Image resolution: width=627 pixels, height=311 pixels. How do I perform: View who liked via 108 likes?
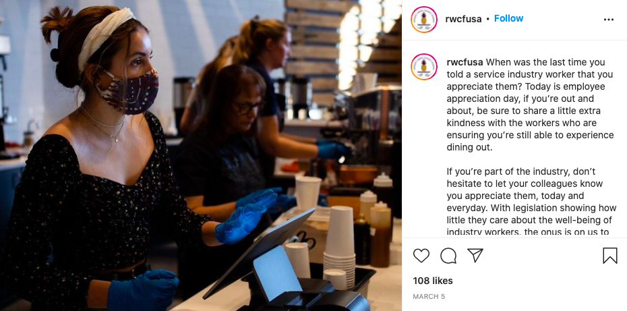click(433, 281)
